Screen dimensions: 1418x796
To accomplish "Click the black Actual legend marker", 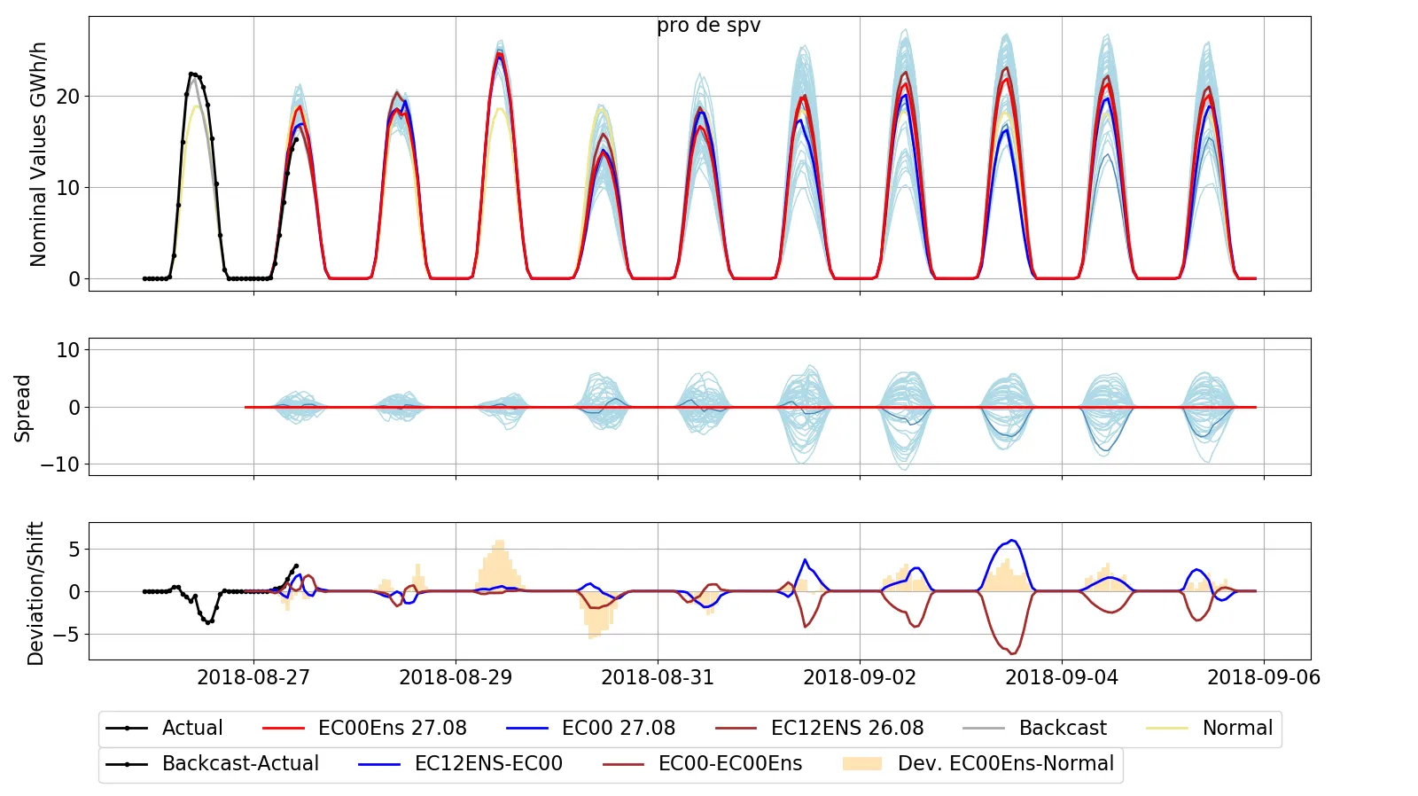I will (127, 729).
